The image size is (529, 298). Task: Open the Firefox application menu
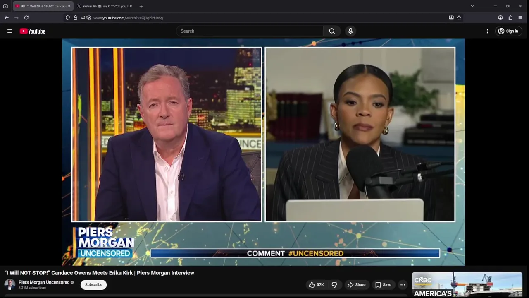pyautogui.click(x=520, y=18)
